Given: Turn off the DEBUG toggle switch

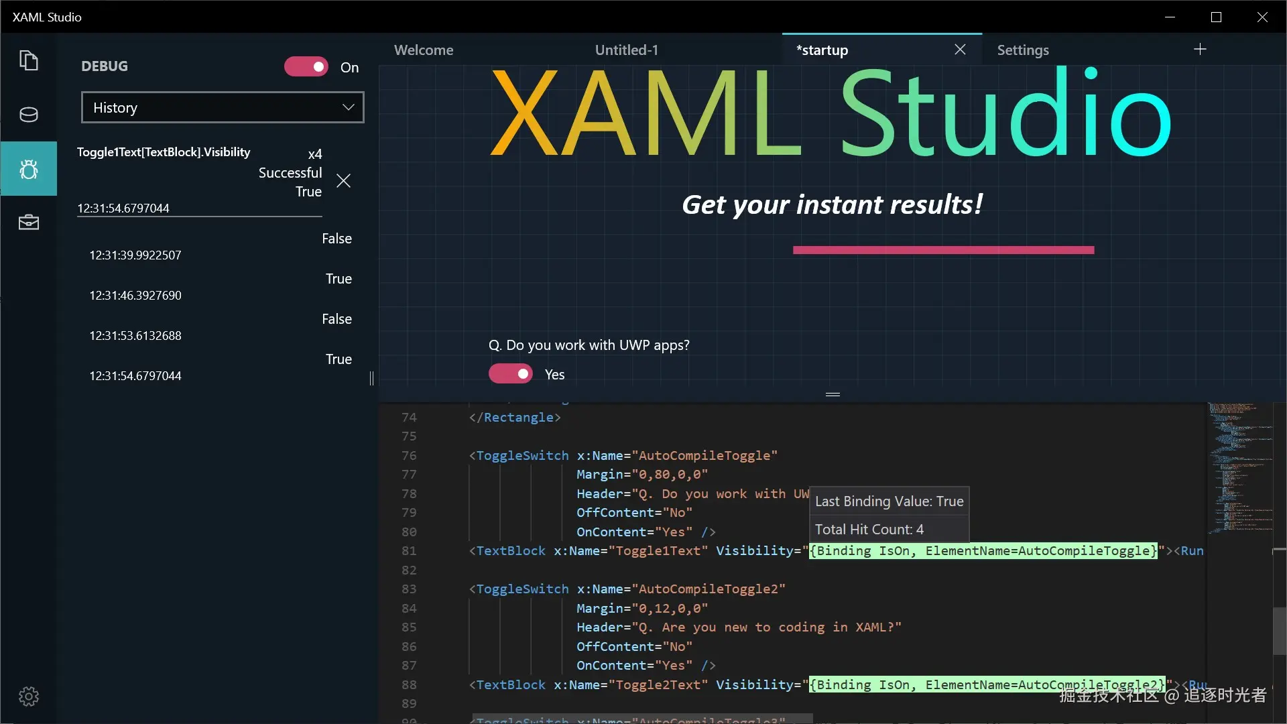Looking at the screenshot, I should tap(306, 67).
